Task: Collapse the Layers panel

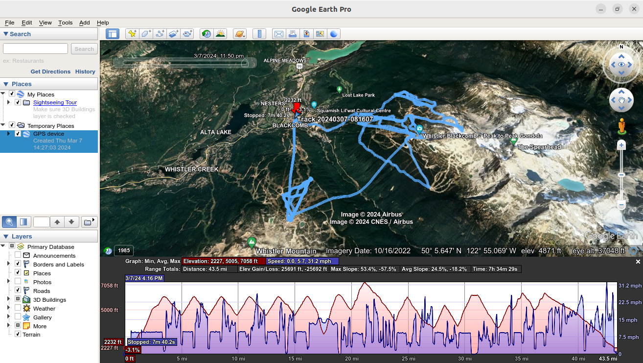Action: [x=6, y=237]
